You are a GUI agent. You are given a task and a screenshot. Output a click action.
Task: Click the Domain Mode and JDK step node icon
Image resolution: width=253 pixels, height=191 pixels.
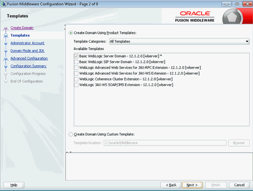pyautogui.click(x=6, y=51)
